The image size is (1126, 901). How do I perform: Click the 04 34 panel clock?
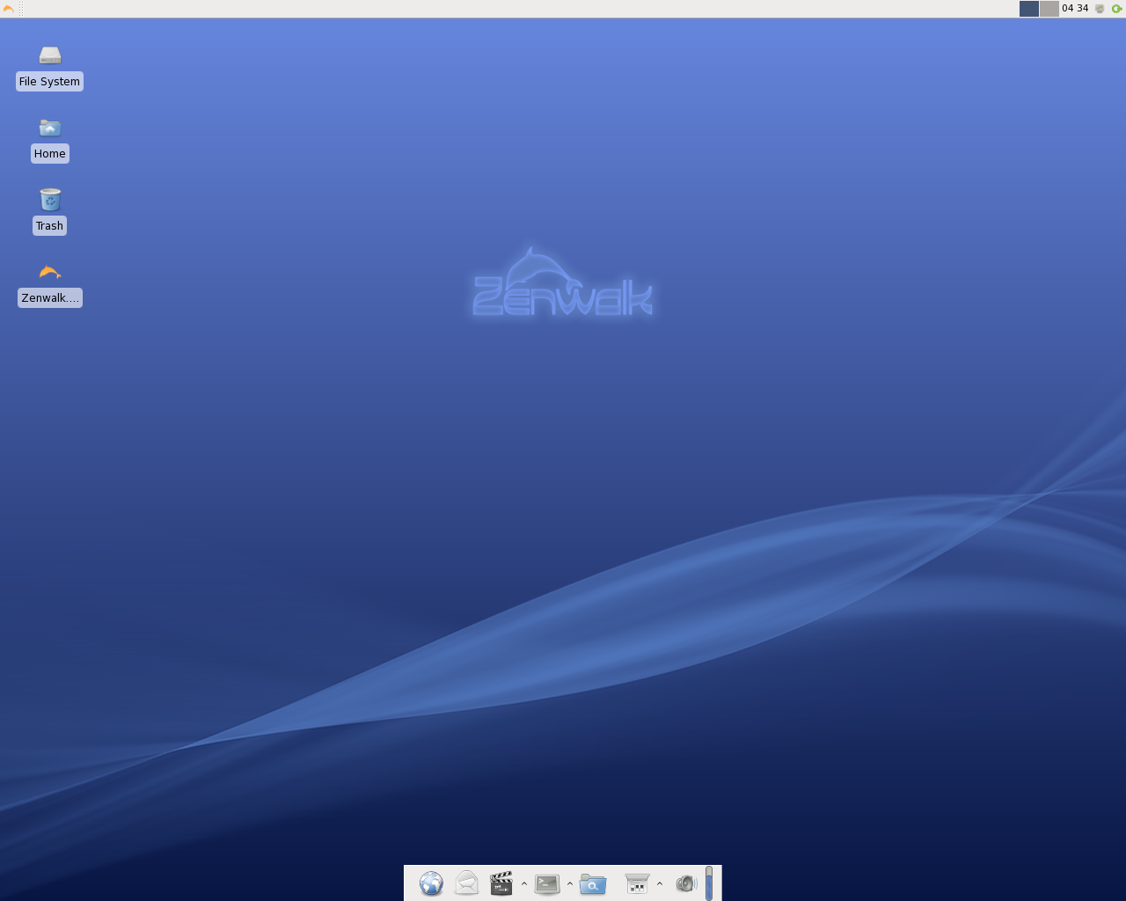pyautogui.click(x=1075, y=9)
